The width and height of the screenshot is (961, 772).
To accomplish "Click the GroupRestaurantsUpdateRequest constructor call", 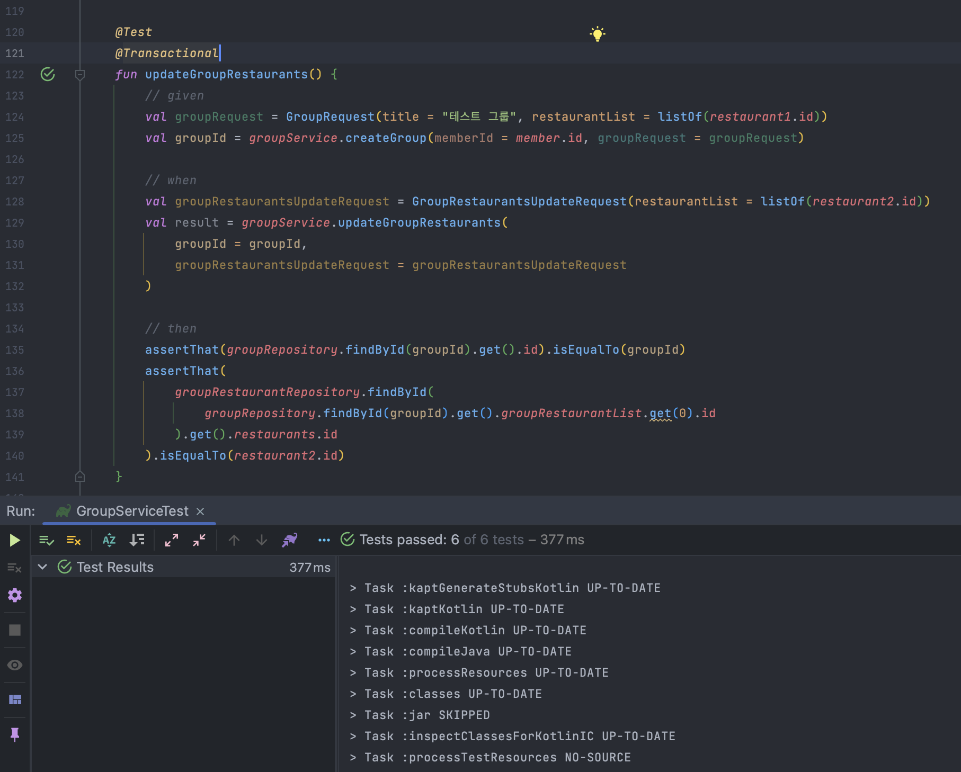I will point(519,201).
